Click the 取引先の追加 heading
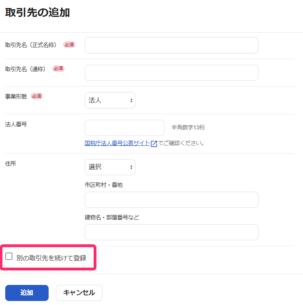 [37, 12]
